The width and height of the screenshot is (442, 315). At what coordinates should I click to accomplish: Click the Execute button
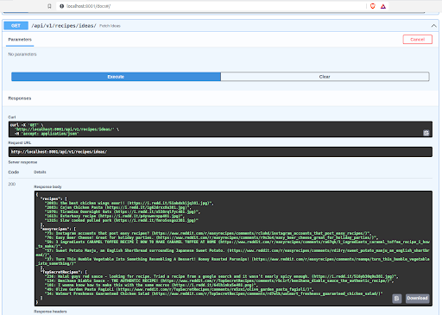pos(116,77)
